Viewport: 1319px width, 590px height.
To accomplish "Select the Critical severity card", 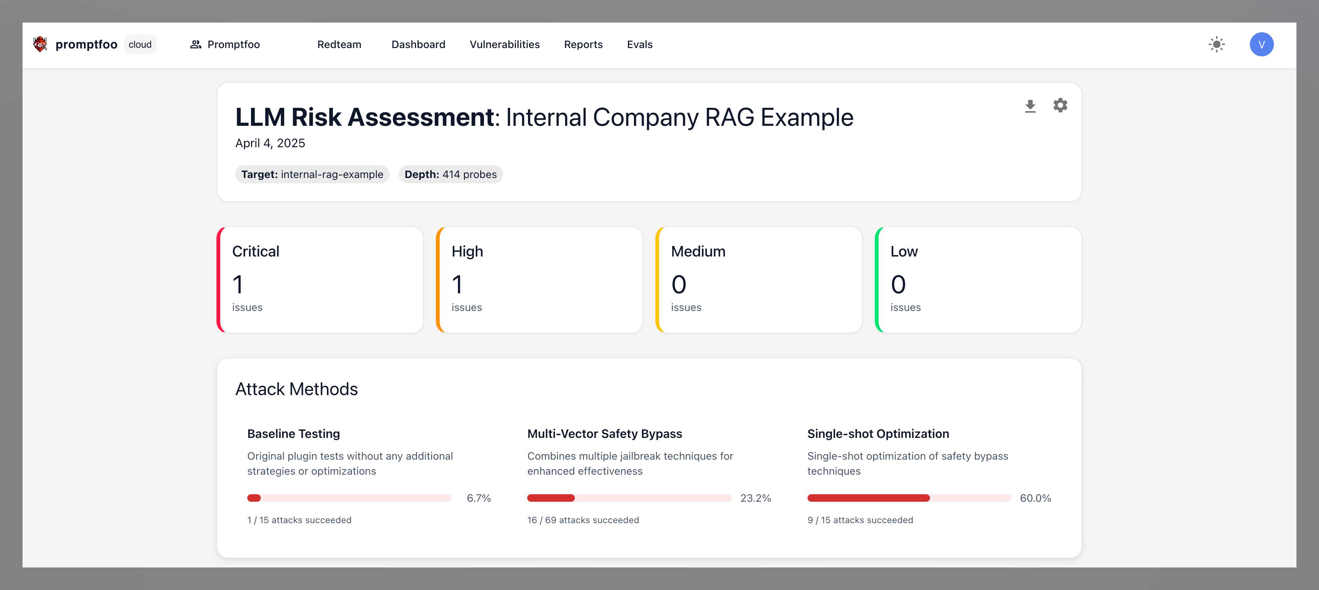I will coord(320,279).
